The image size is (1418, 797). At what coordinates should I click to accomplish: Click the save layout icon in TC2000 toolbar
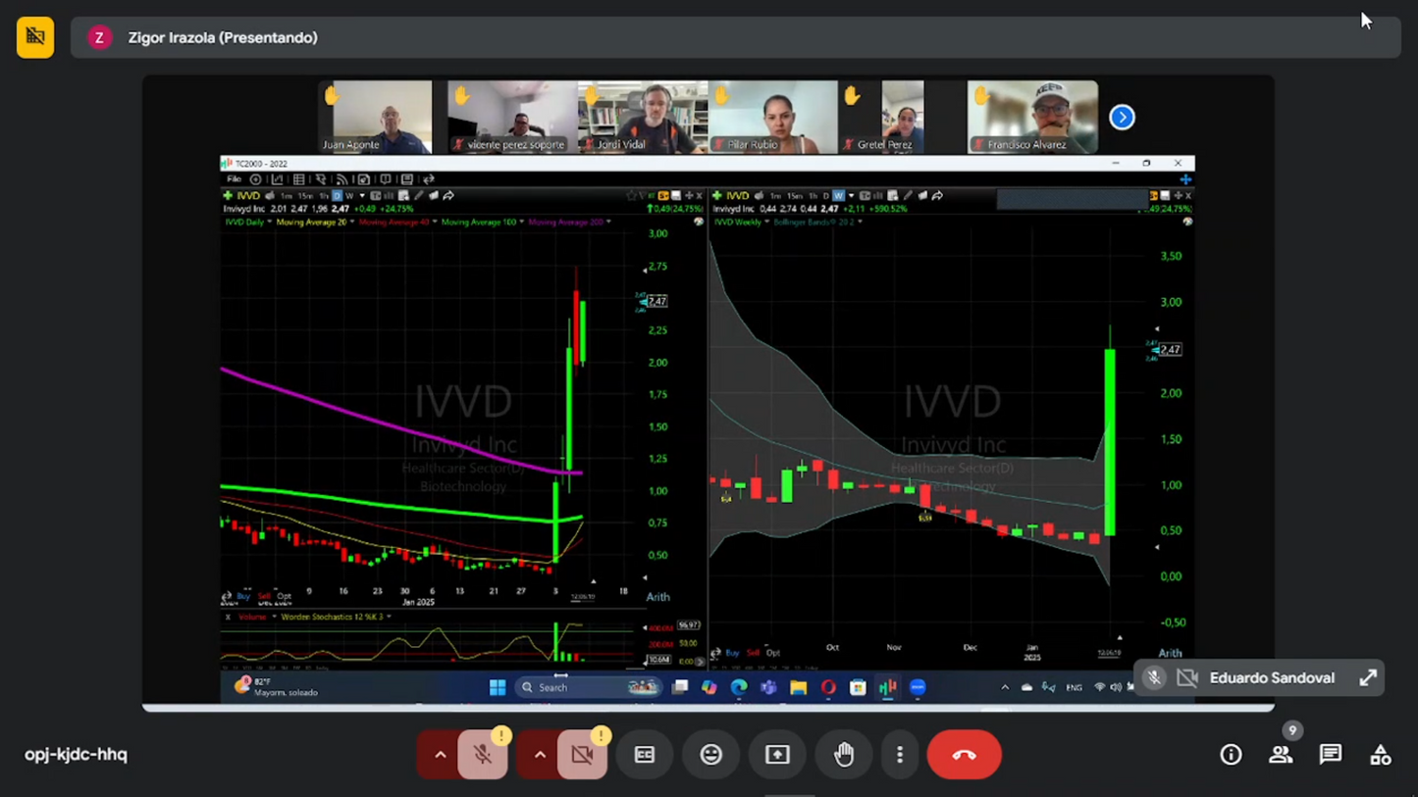(408, 179)
